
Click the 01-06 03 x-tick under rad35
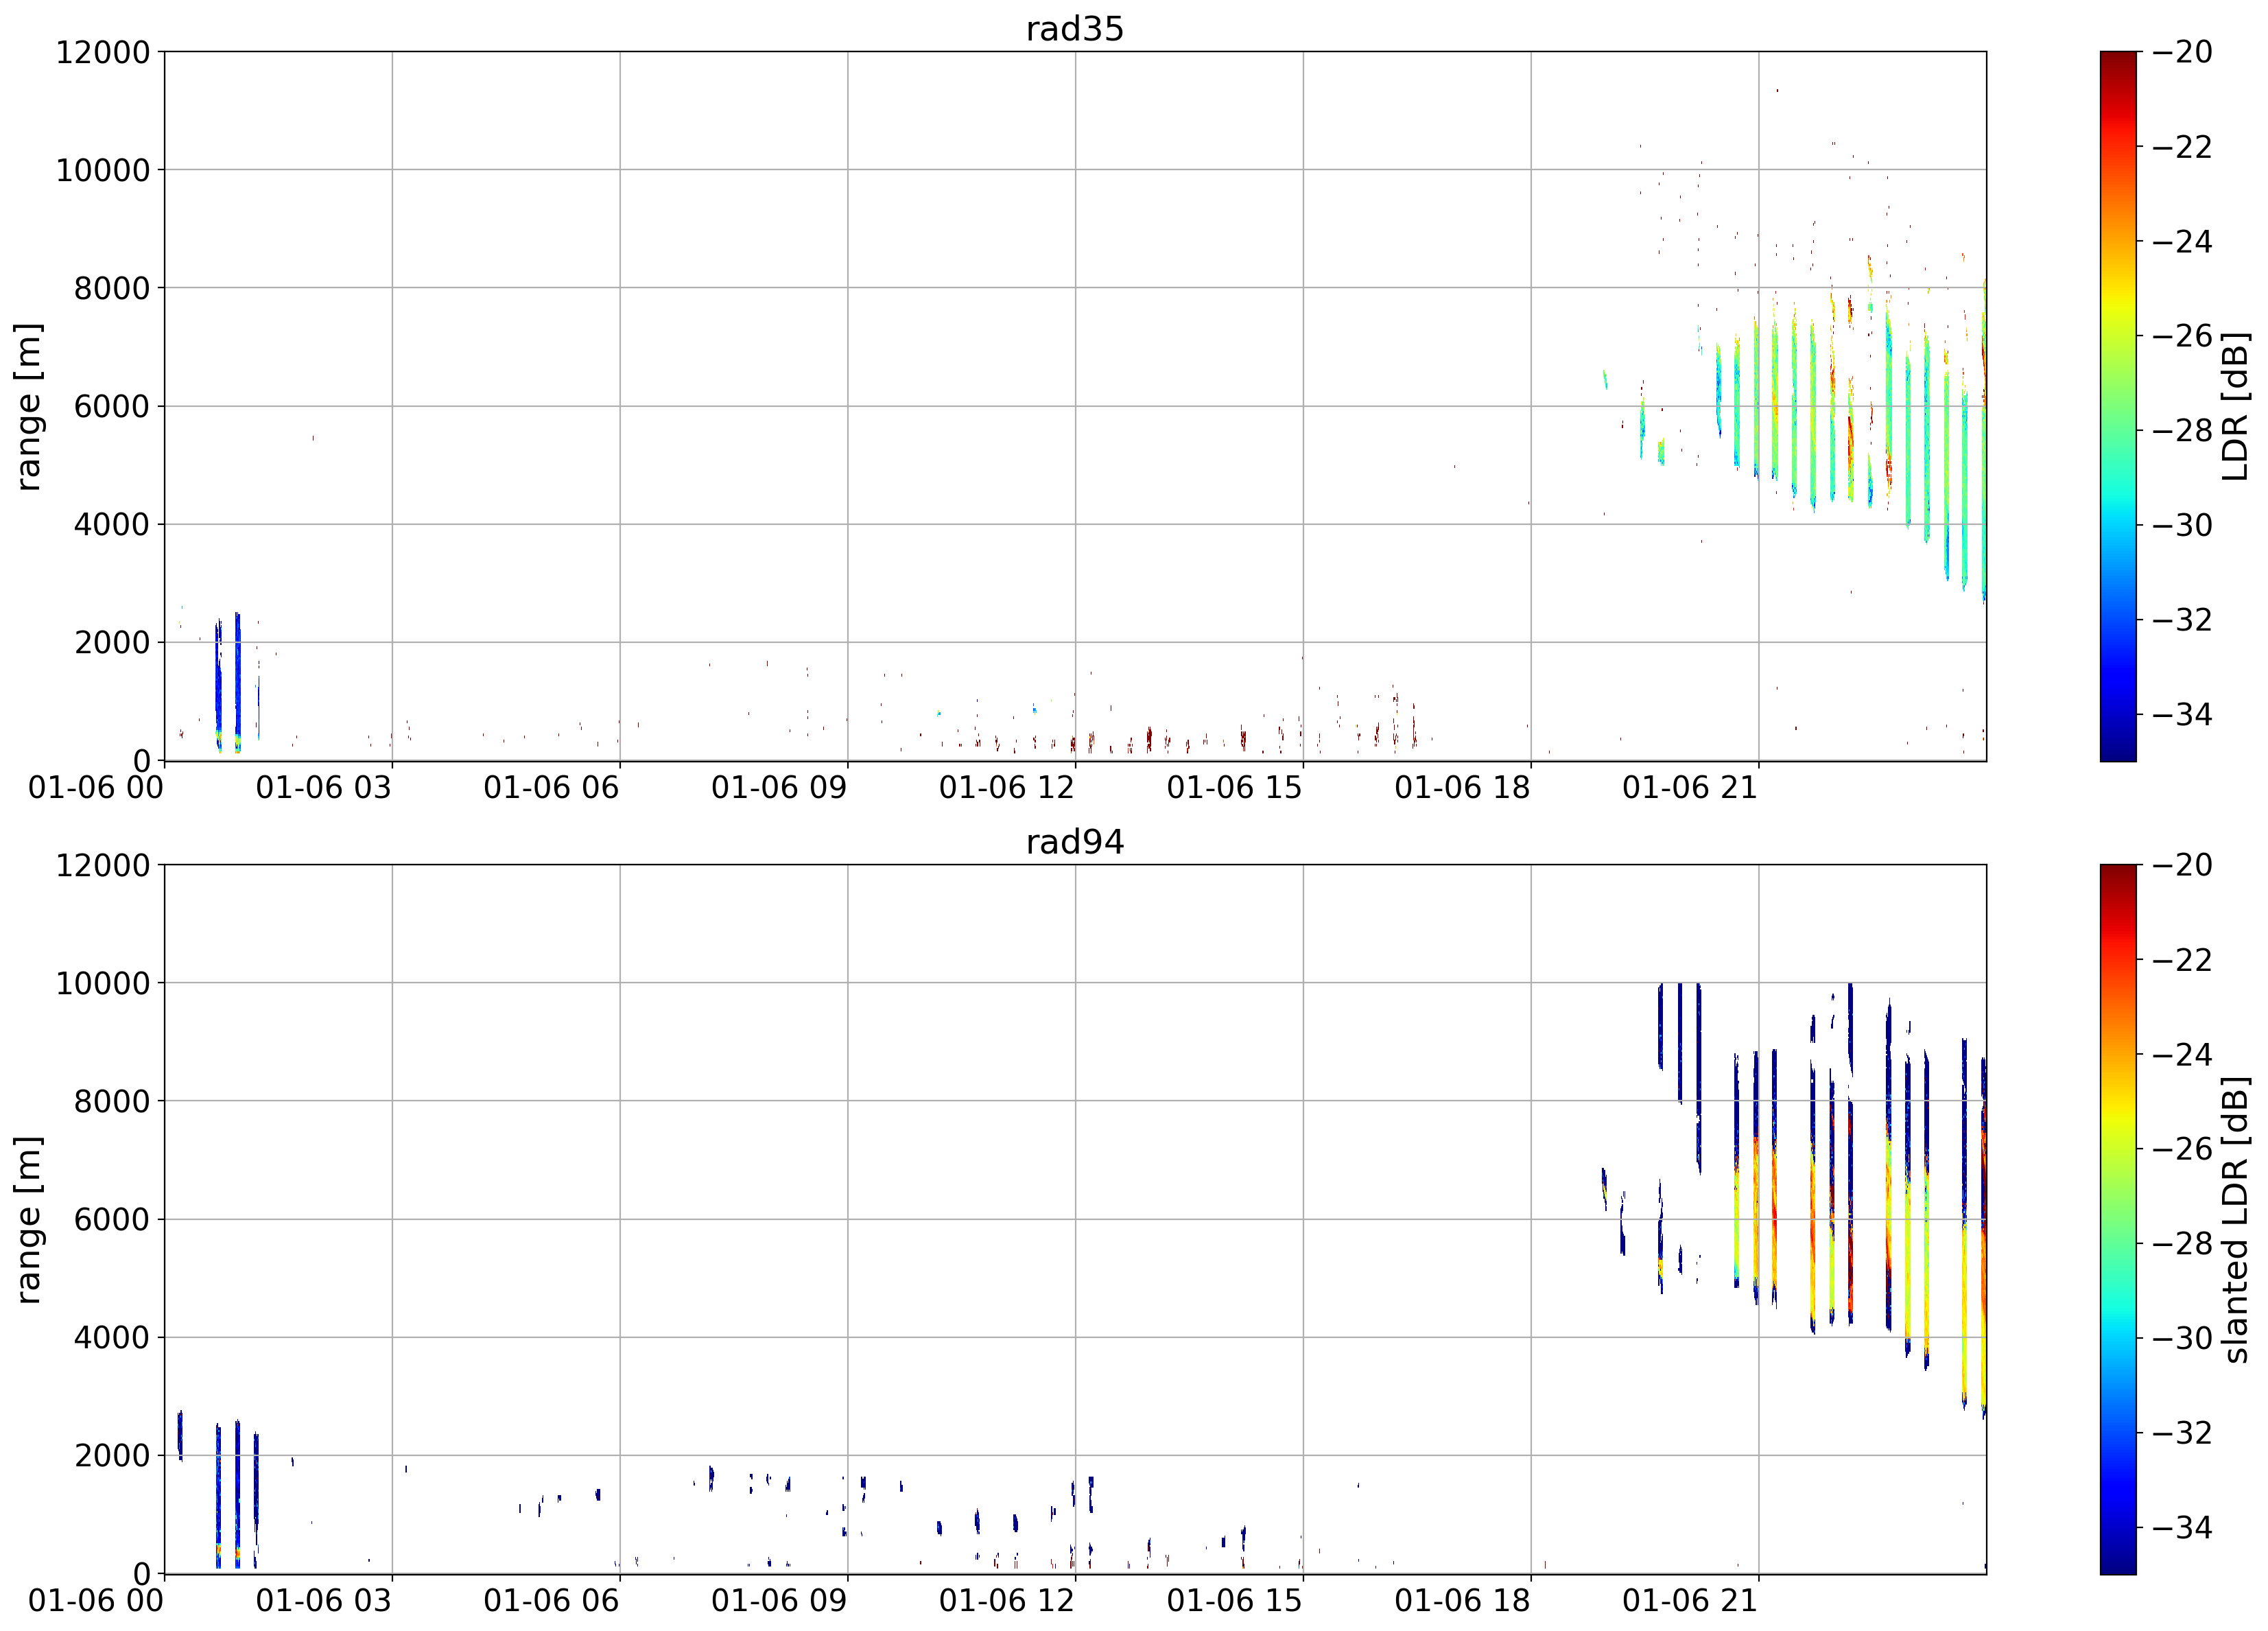(x=324, y=788)
